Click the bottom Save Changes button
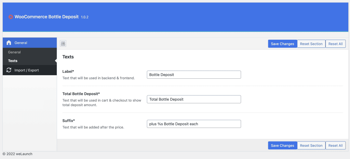This screenshot has height=159, width=350. point(282,145)
